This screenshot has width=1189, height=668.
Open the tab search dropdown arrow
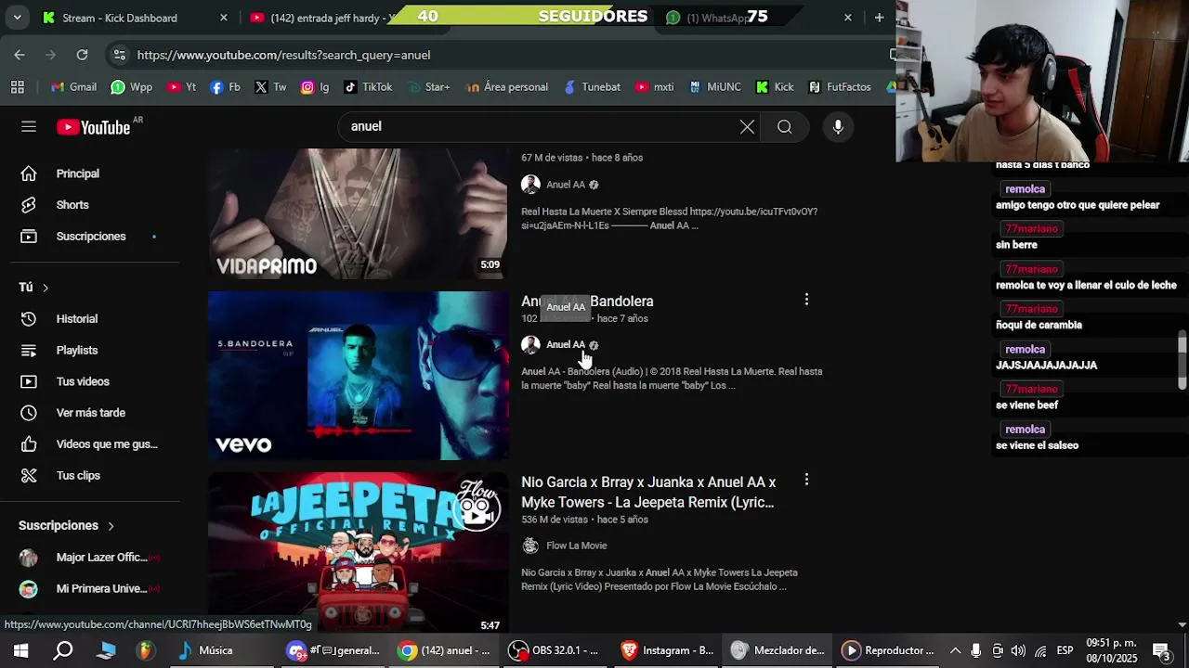17,18
